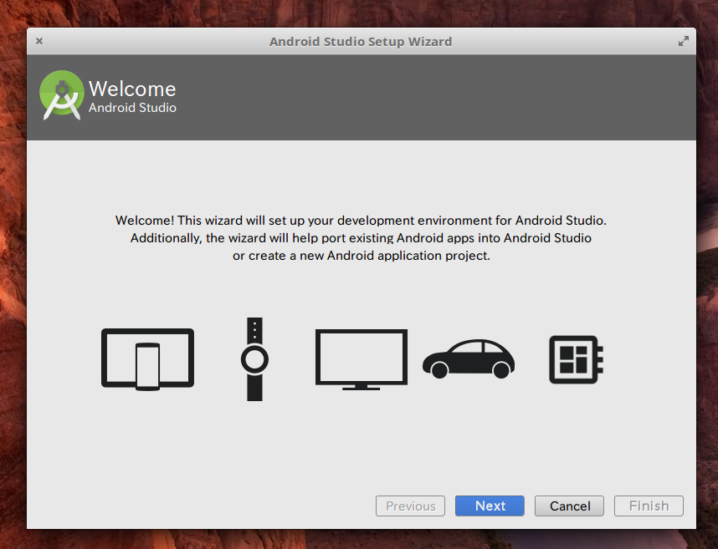The width and height of the screenshot is (718, 549).
Task: Click the Android Studio subtitle under Welcome
Action: (x=132, y=108)
